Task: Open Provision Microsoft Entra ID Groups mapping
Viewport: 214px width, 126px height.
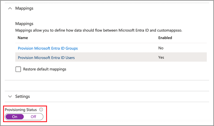Action: [x=48, y=48]
